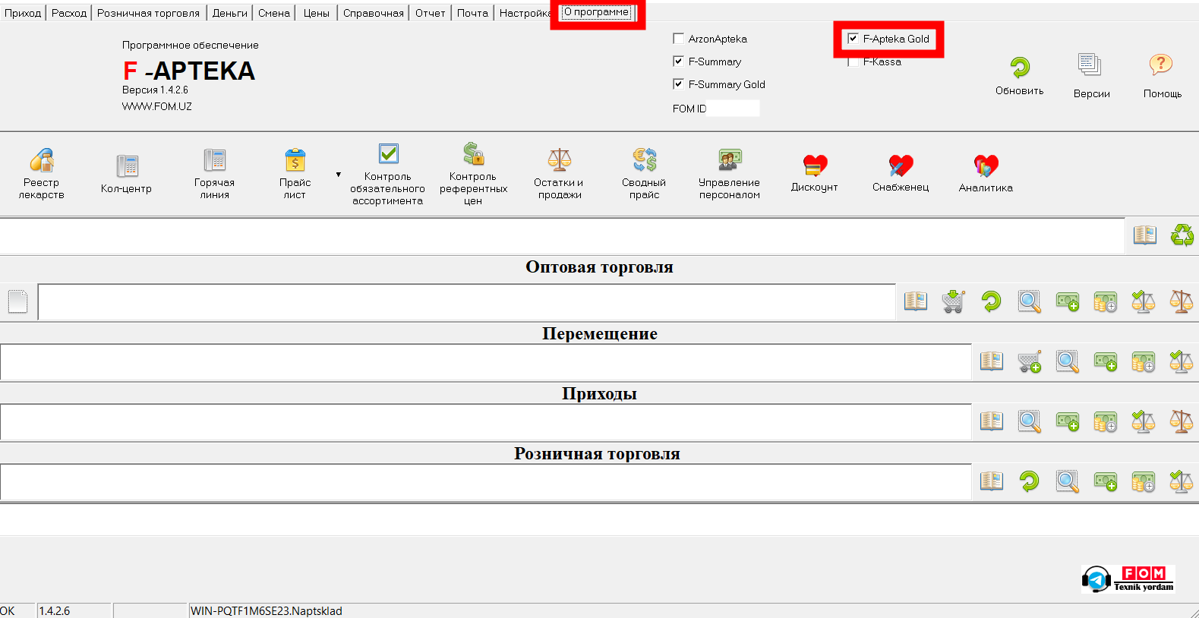Image resolution: width=1199 pixels, height=618 pixels.
Task: Click the shopping cart icon in Оптовая торговля row
Action: (954, 301)
